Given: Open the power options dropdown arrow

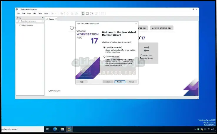Looking at the screenshot, I should coord(56,13).
